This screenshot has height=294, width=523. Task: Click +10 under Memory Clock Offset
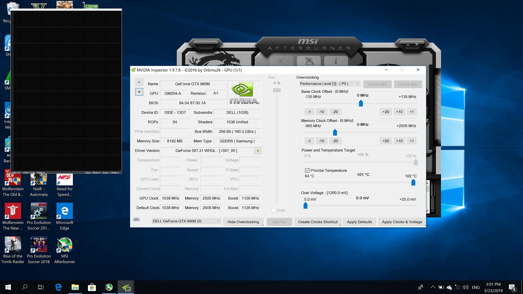(x=399, y=141)
